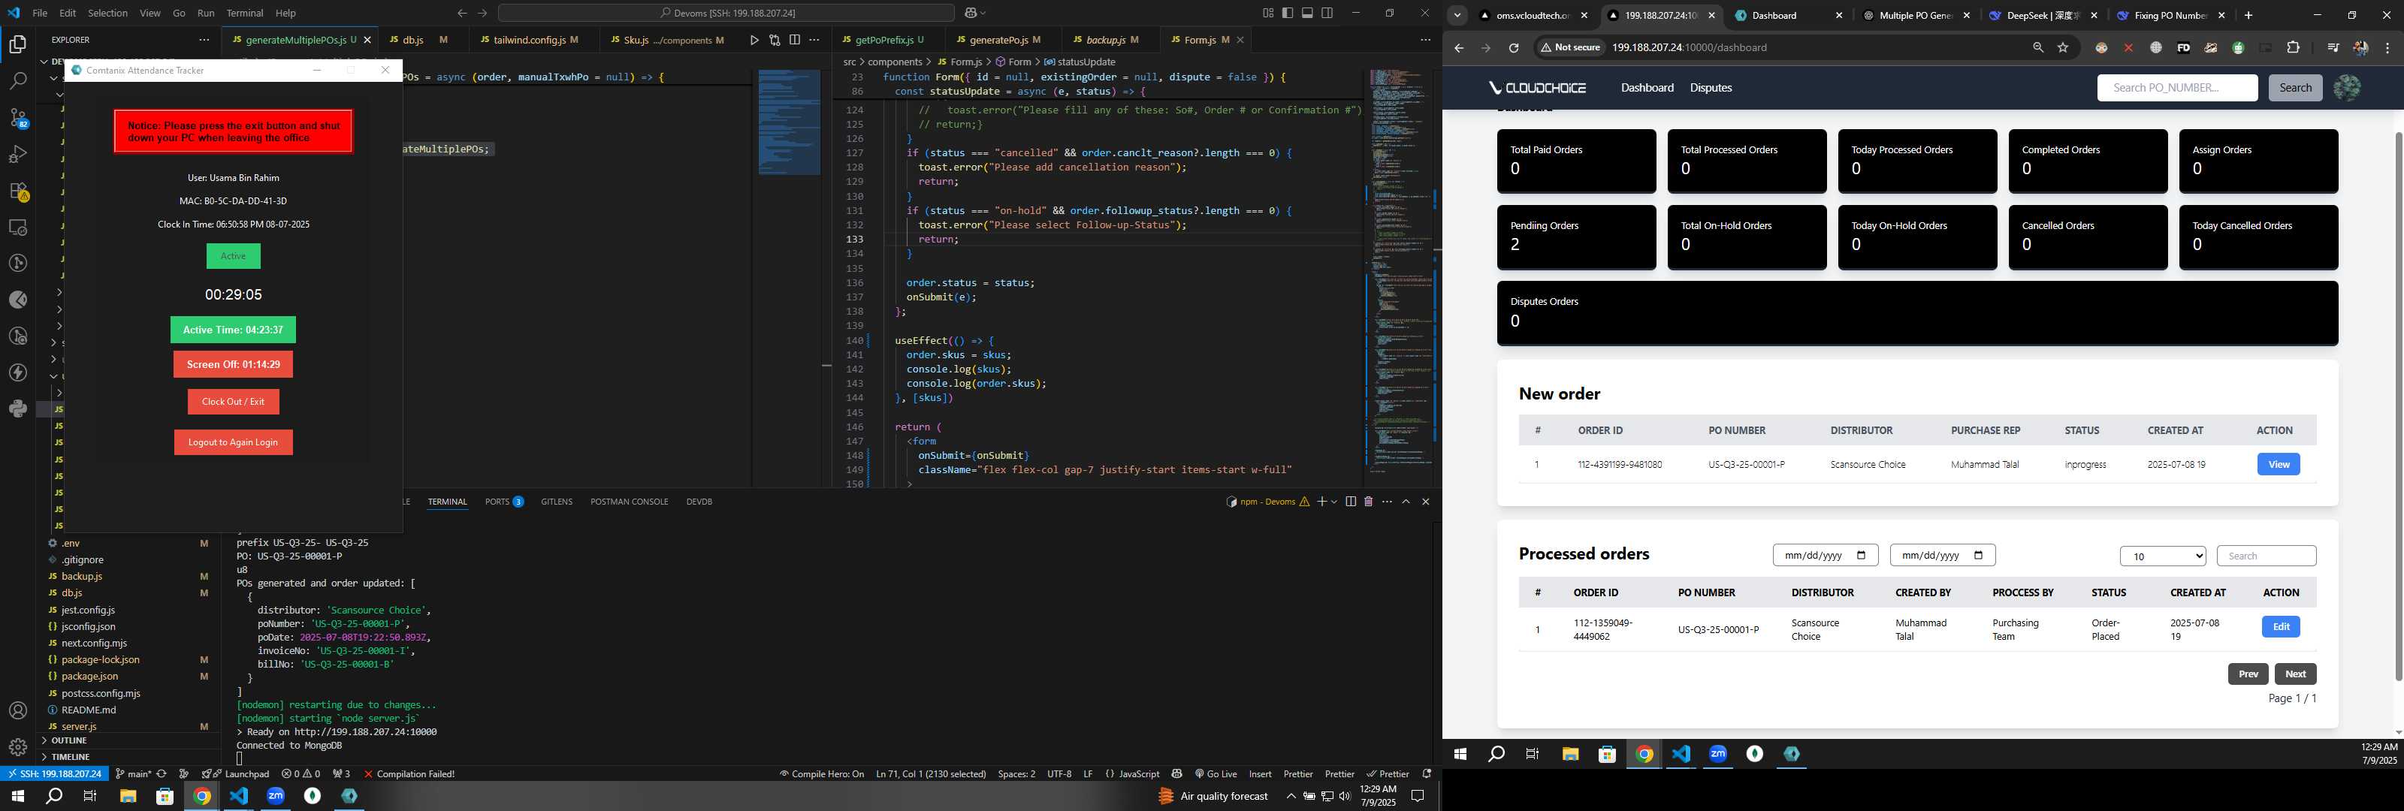Split the editor right
The height and width of the screenshot is (811, 2404).
[794, 40]
